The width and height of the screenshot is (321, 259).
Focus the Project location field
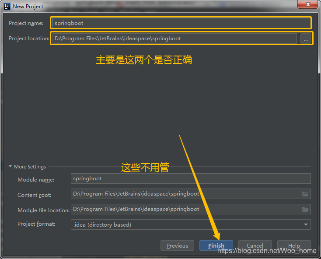pyautogui.click(x=174, y=38)
